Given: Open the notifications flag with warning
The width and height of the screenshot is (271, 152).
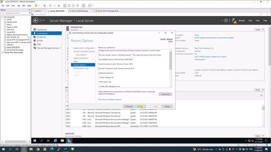Looking at the screenshot, I should 234,21.
